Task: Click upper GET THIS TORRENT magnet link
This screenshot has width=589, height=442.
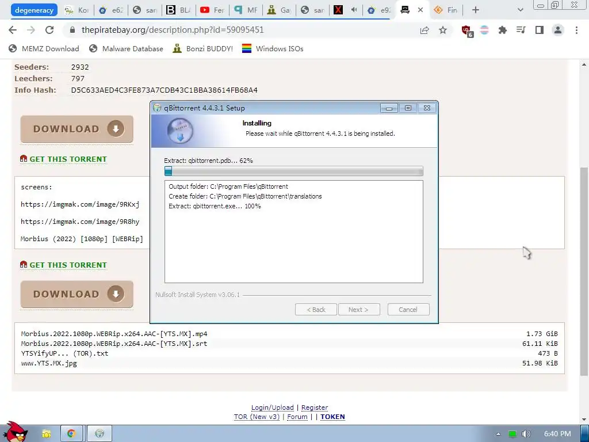Action: (63, 159)
